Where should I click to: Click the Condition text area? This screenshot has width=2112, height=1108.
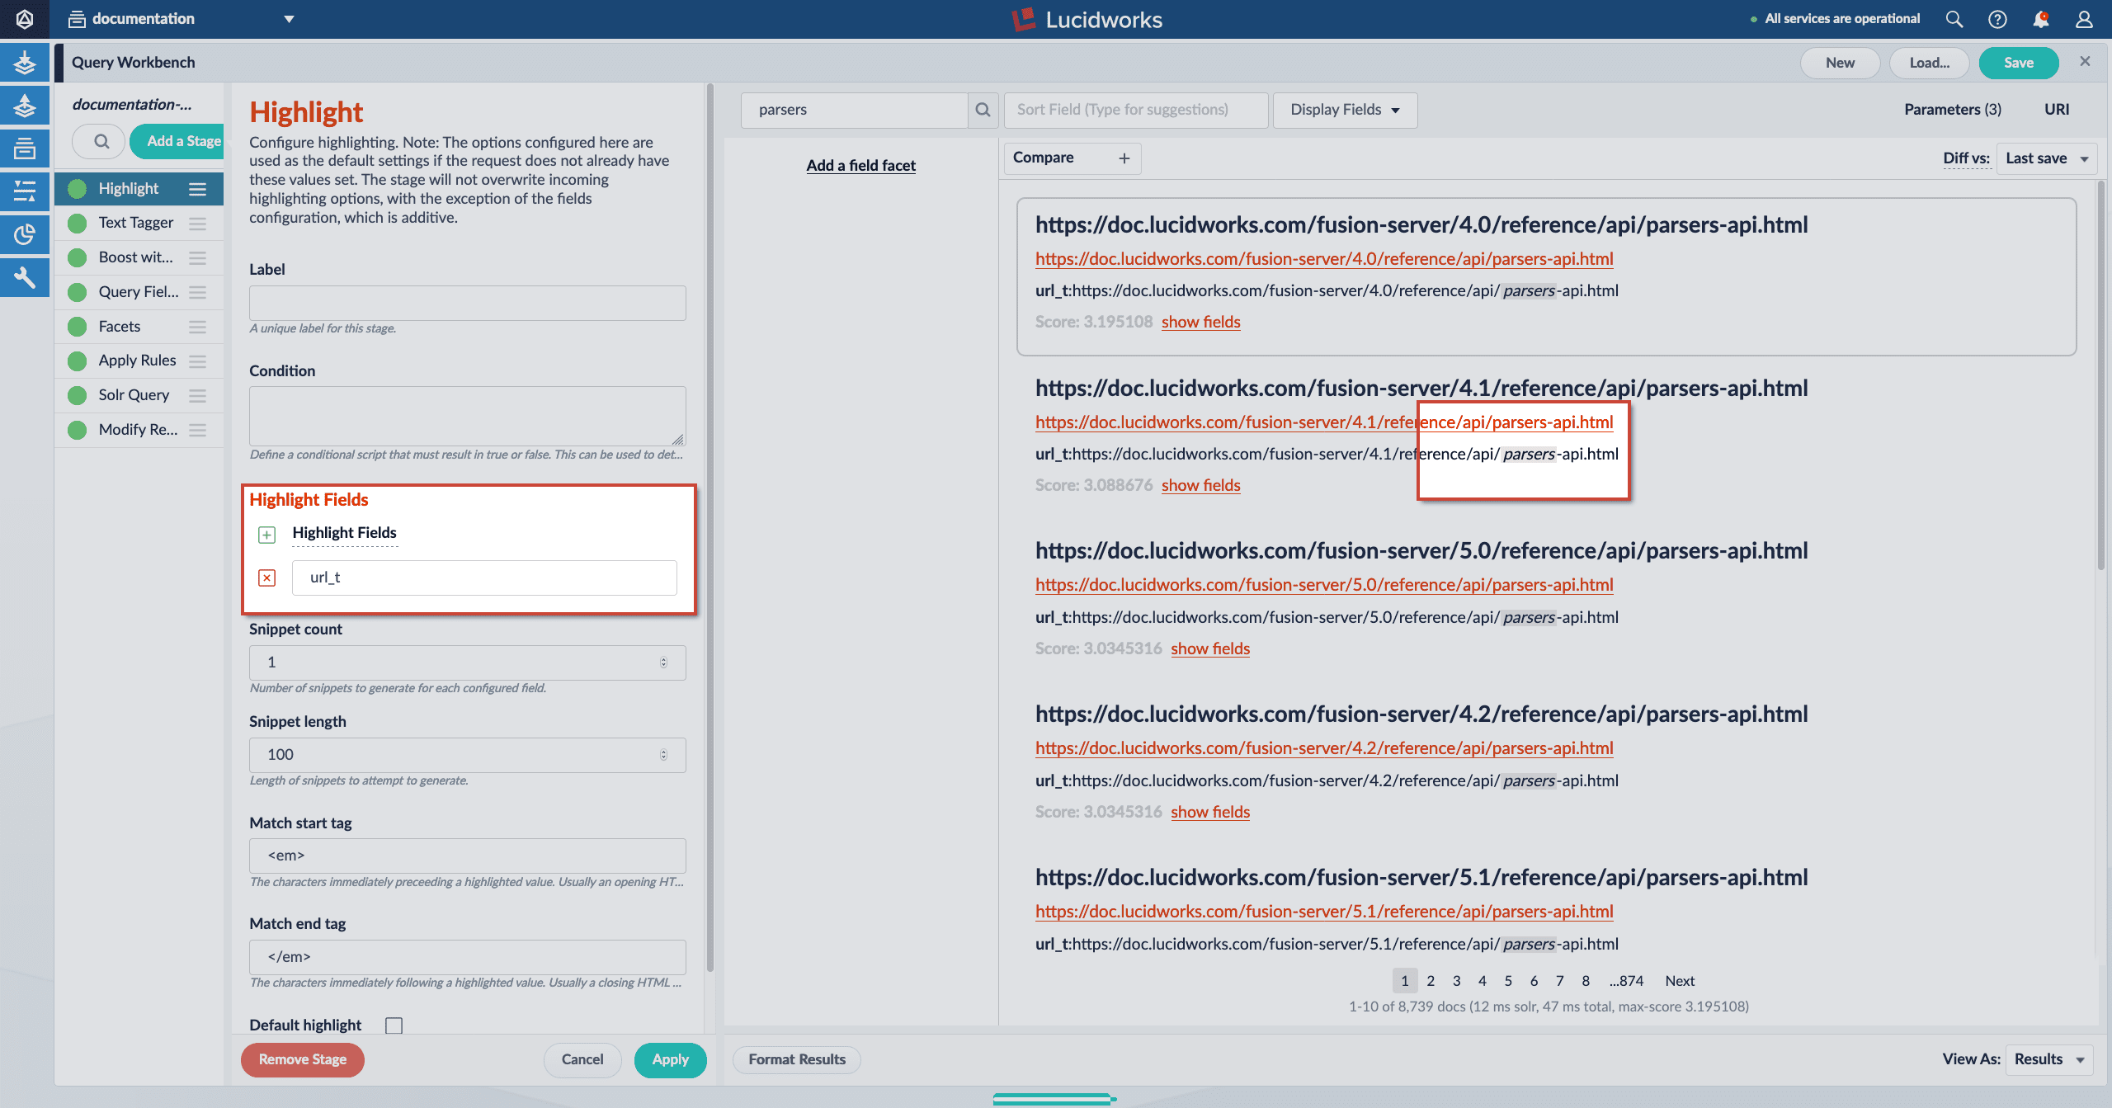tap(467, 416)
